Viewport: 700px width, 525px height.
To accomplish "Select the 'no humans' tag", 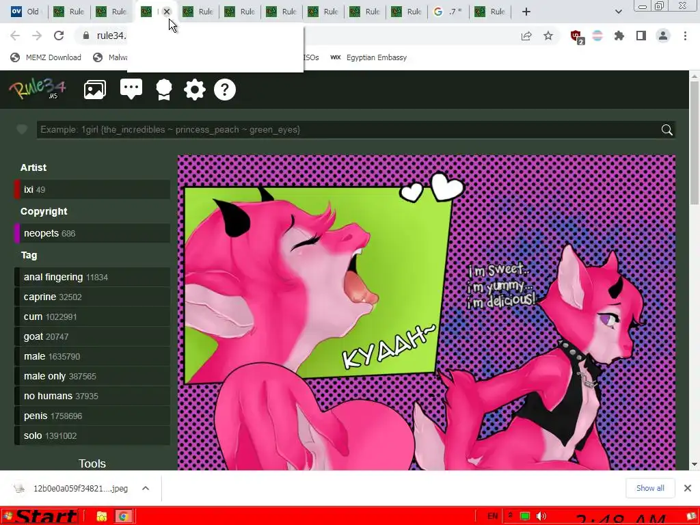I will 92,396.
